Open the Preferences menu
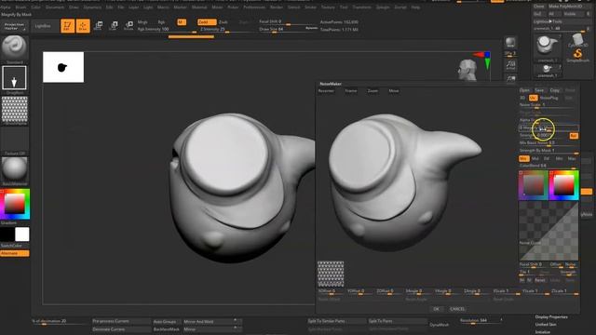The height and width of the screenshot is (335, 596). (254, 7)
